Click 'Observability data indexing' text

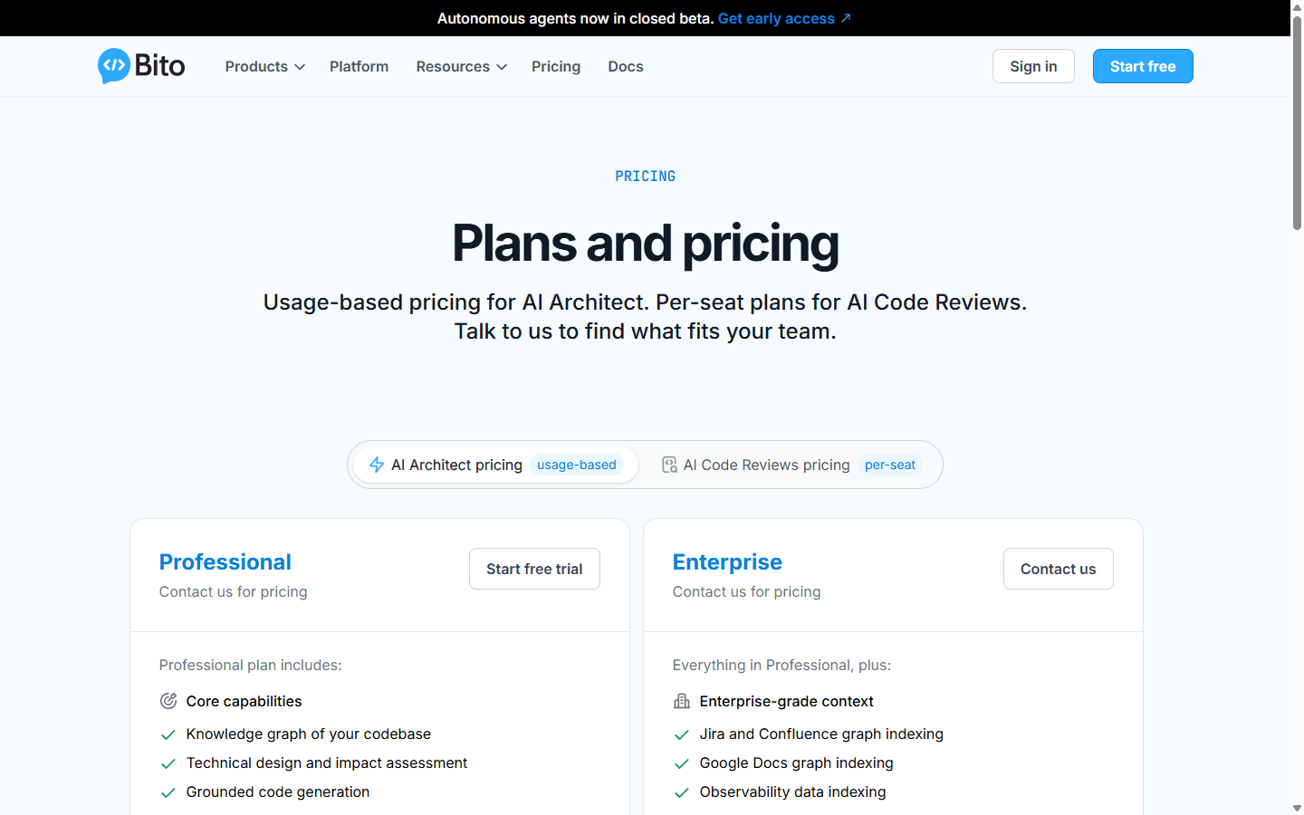(x=792, y=791)
